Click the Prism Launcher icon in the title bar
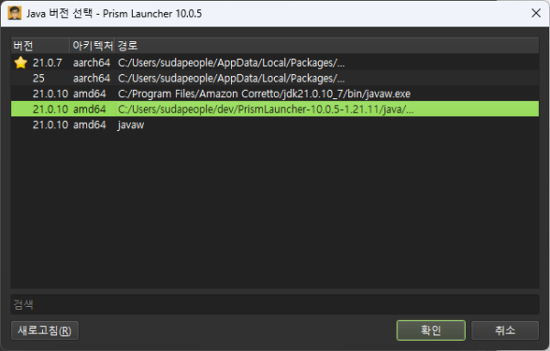 15,14
